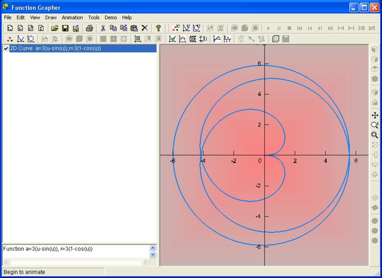
Task: Maximize the Function Grapher window
Action: tap(364, 8)
